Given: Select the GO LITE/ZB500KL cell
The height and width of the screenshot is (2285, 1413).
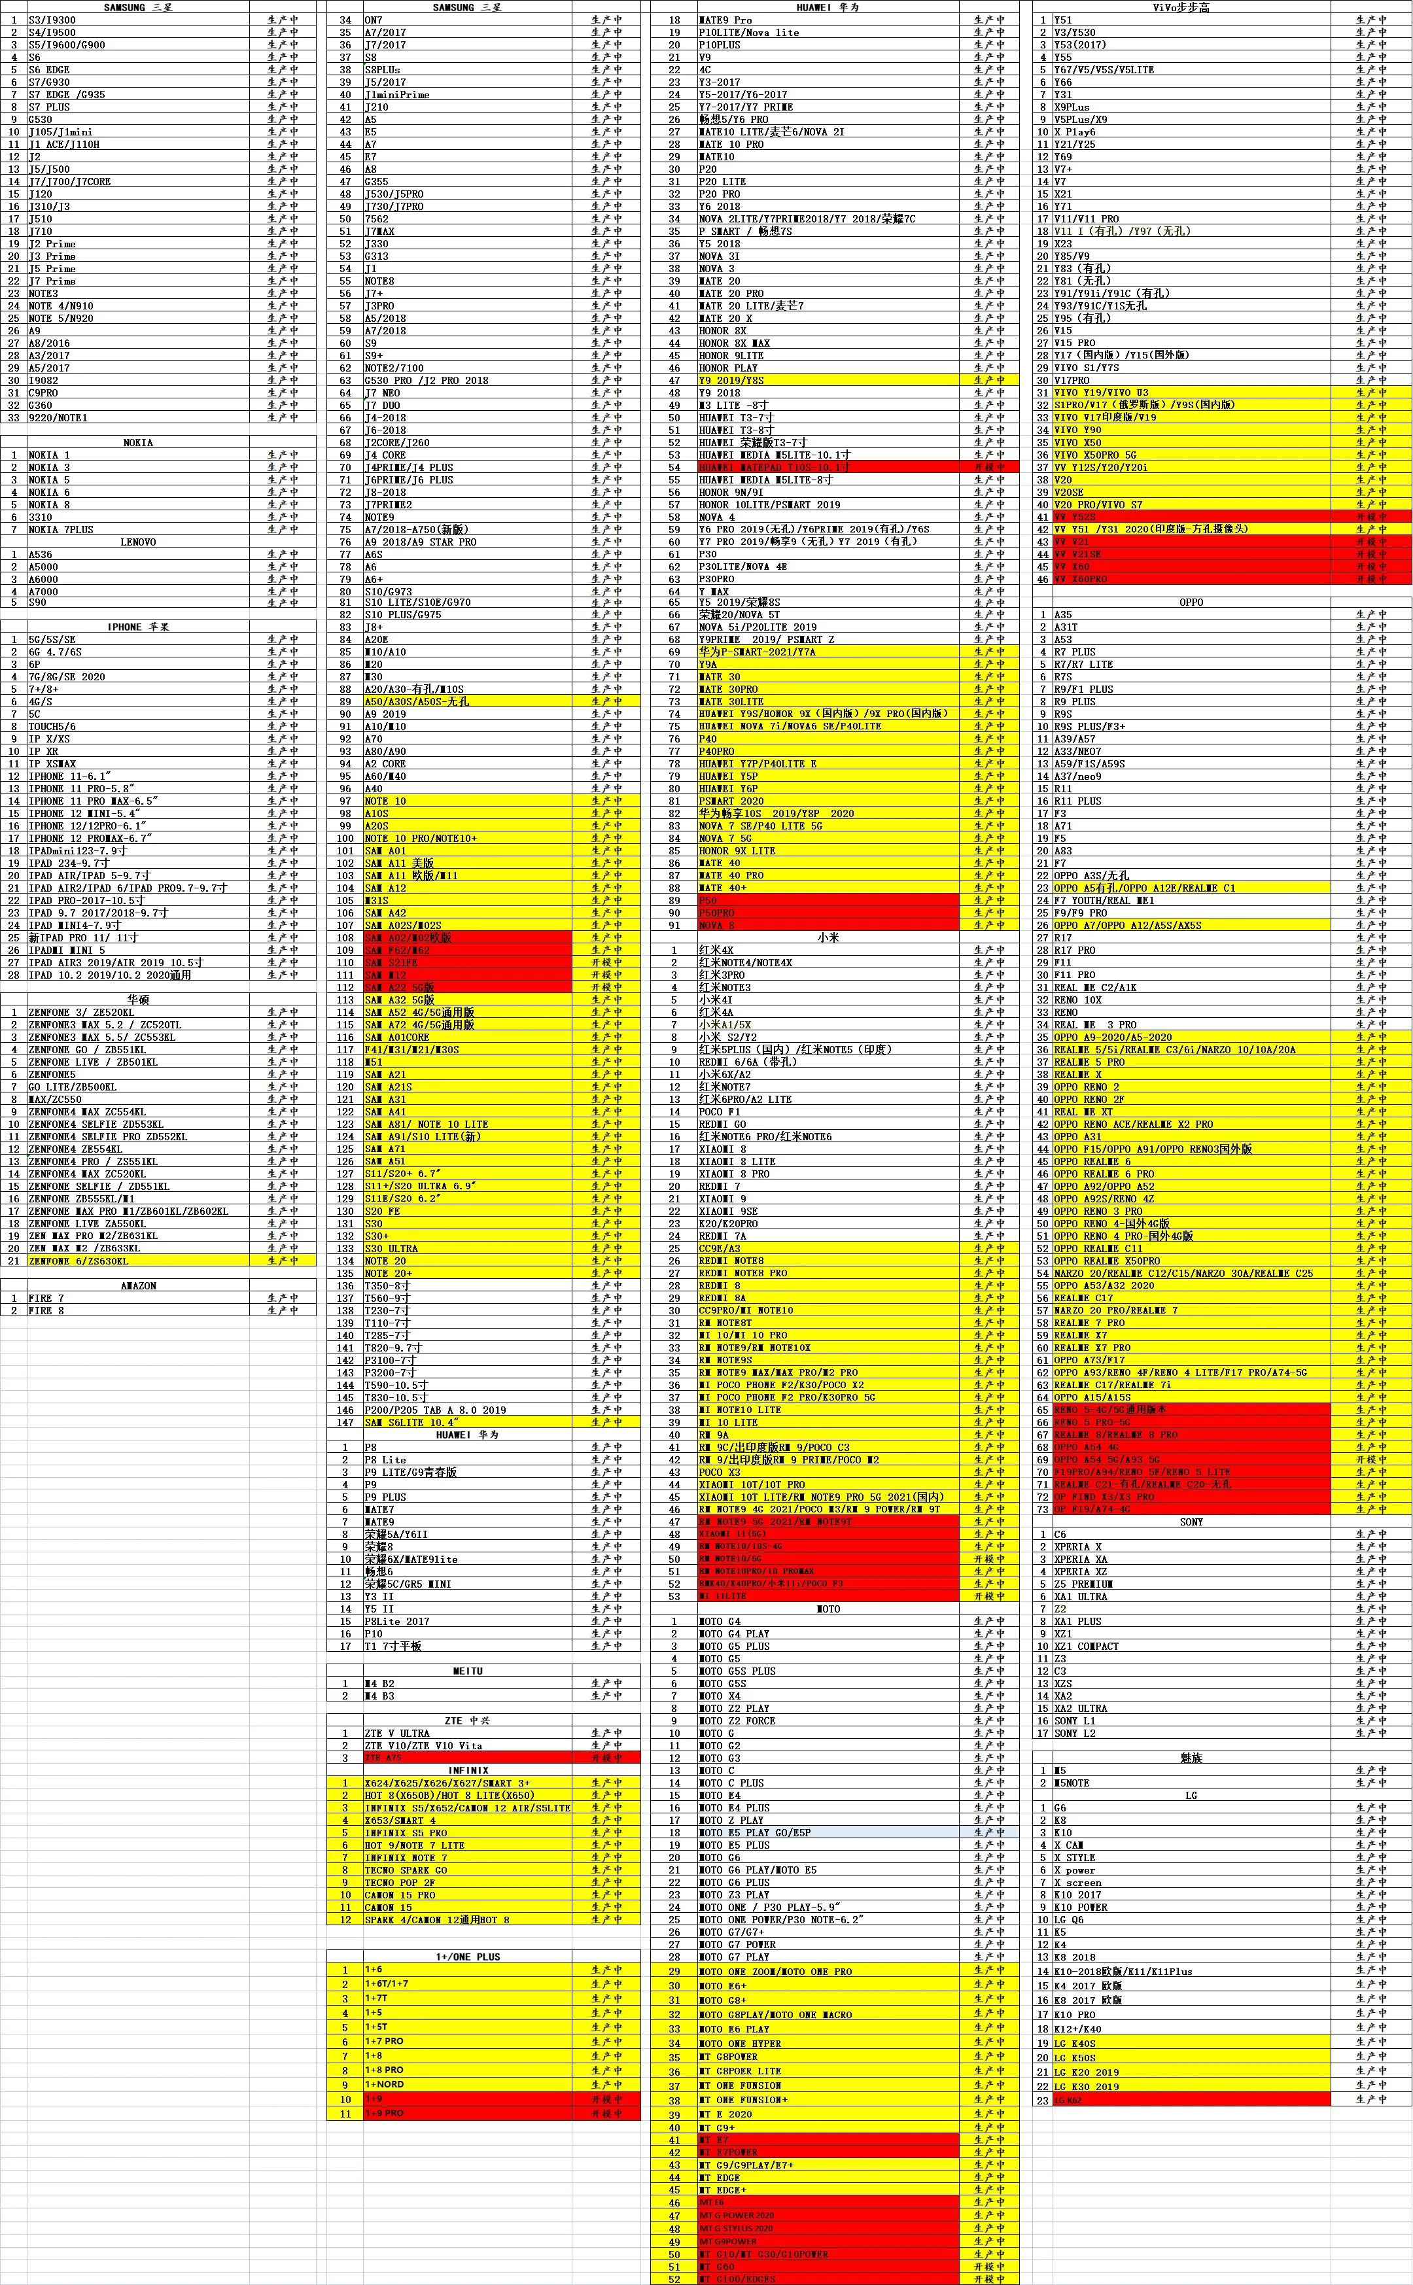Looking at the screenshot, I should point(138,1087).
